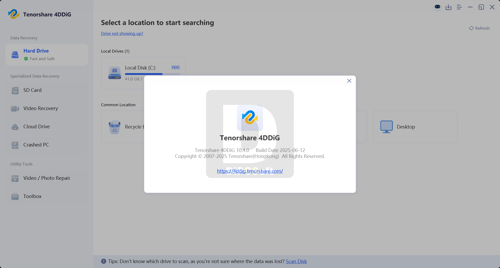500x268 pixels.
Task: Open Video Recovery section
Action: (47, 108)
